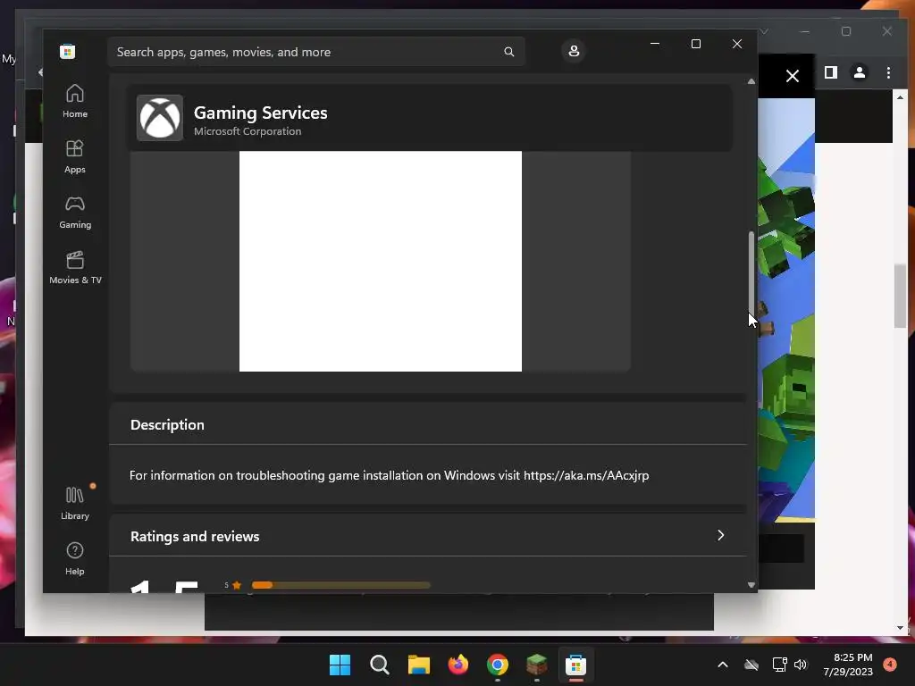The height and width of the screenshot is (686, 915).
Task: Launch Firefox from the taskbar
Action: pos(458,665)
